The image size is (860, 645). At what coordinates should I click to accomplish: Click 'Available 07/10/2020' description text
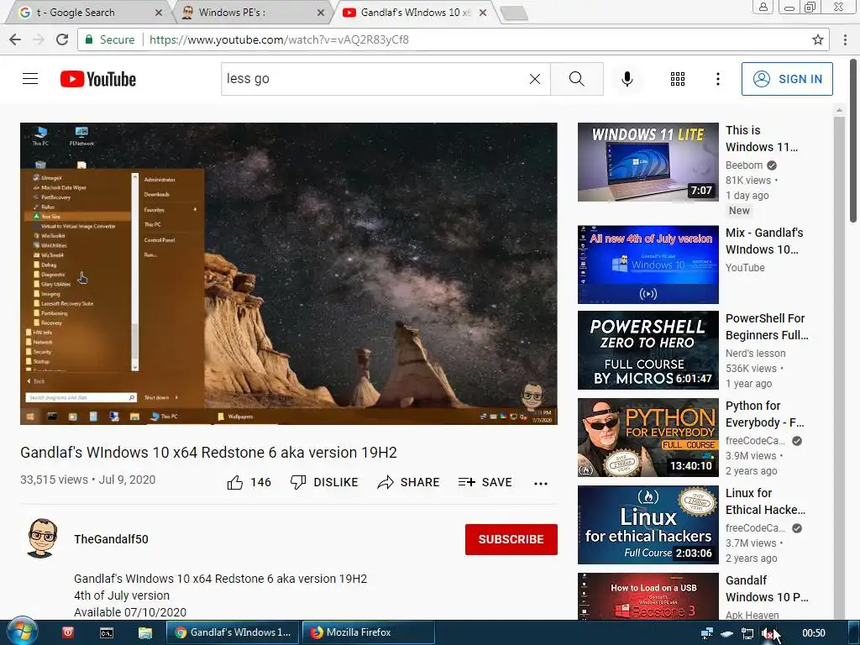[x=130, y=612]
